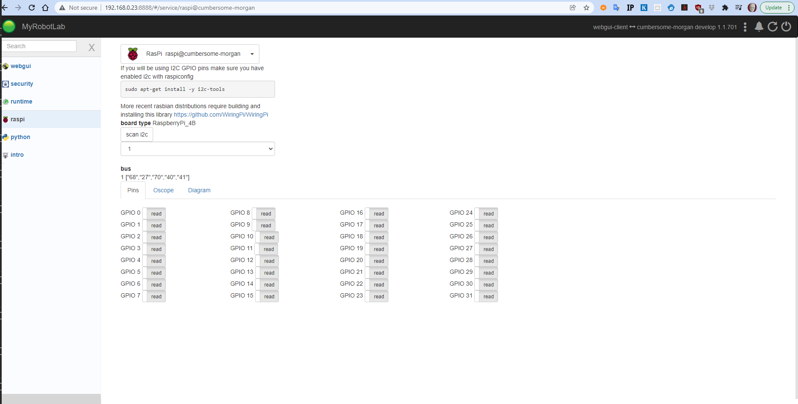798x404 pixels.
Task: Click the intro robot icon in sidebar
Action: click(x=6, y=155)
